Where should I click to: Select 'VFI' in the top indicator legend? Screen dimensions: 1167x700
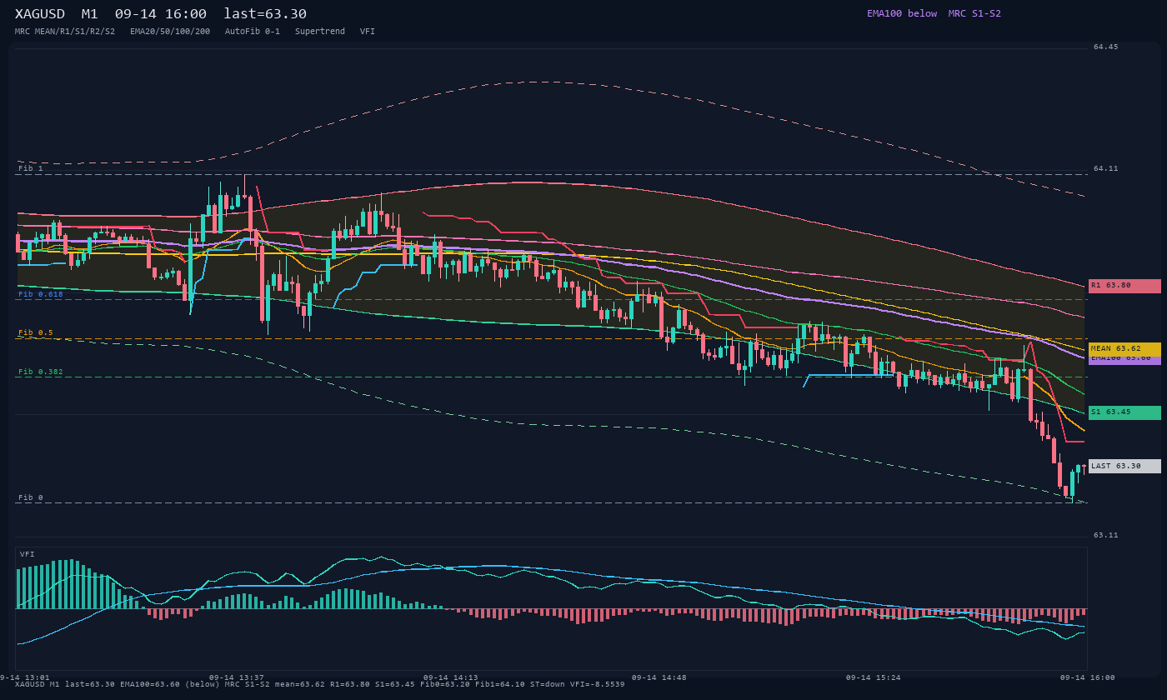pyautogui.click(x=368, y=32)
